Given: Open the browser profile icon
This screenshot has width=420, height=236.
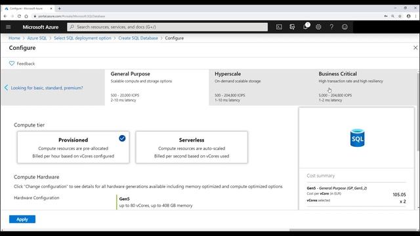Looking at the screenshot, I should 408,16.
